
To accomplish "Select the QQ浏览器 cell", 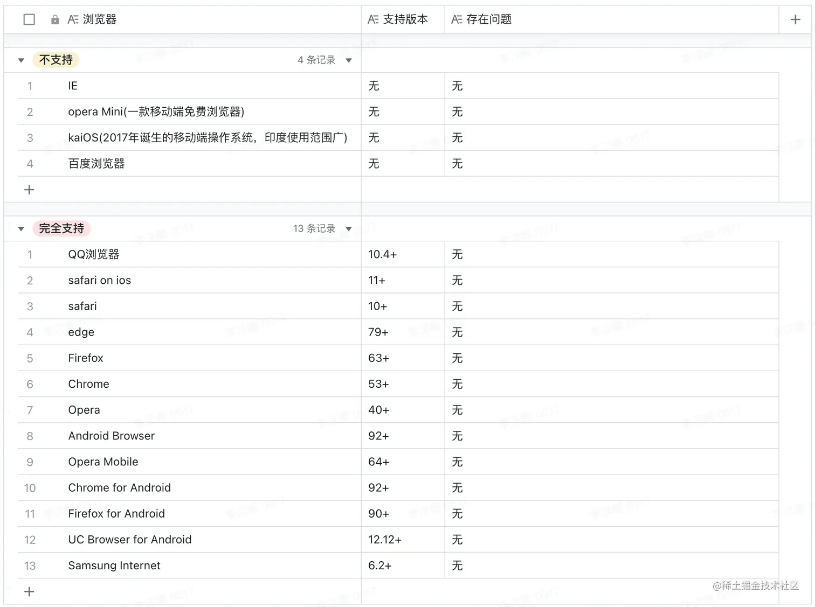I will pos(189,254).
